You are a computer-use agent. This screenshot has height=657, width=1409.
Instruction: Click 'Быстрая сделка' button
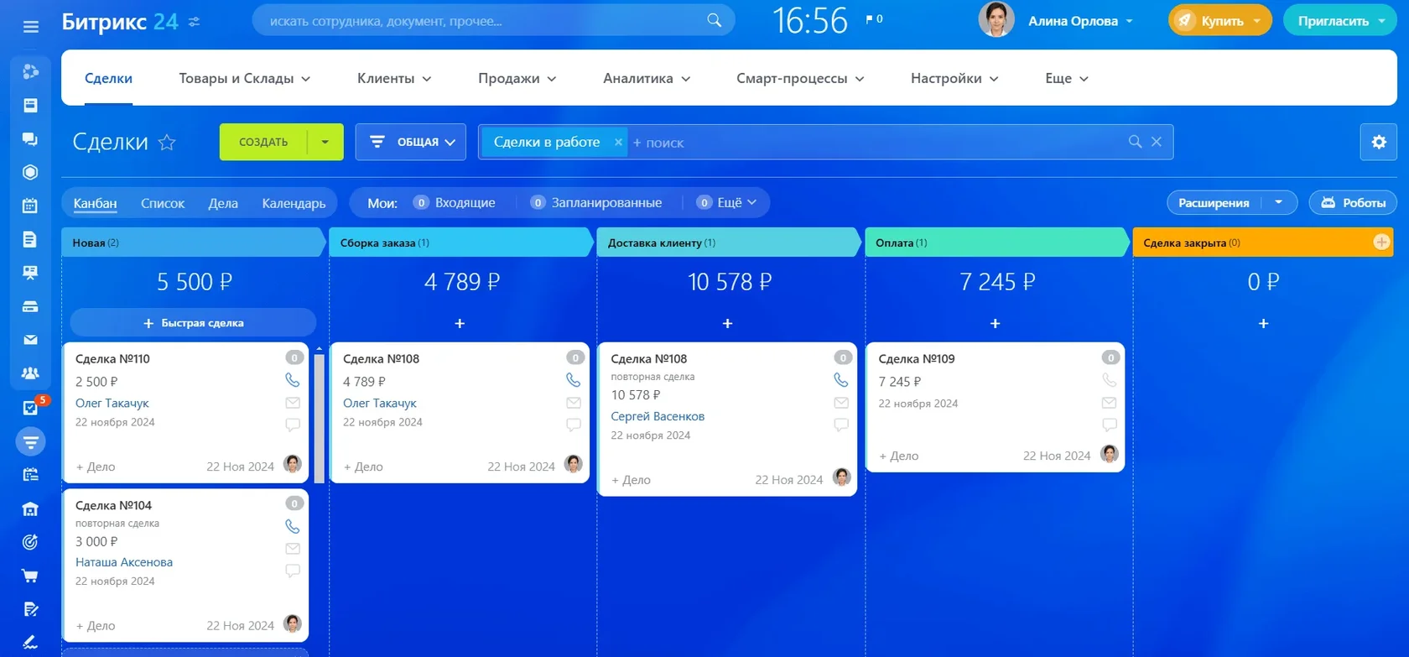coord(193,322)
